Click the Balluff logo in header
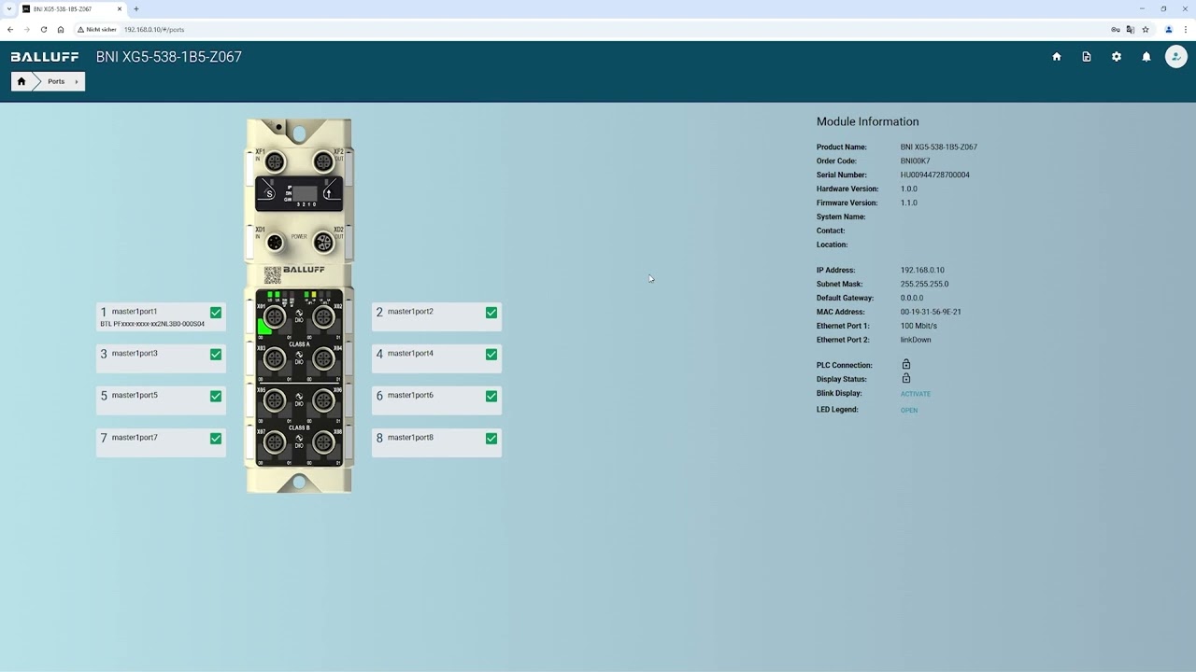The image size is (1196, 672). pyautogui.click(x=45, y=57)
